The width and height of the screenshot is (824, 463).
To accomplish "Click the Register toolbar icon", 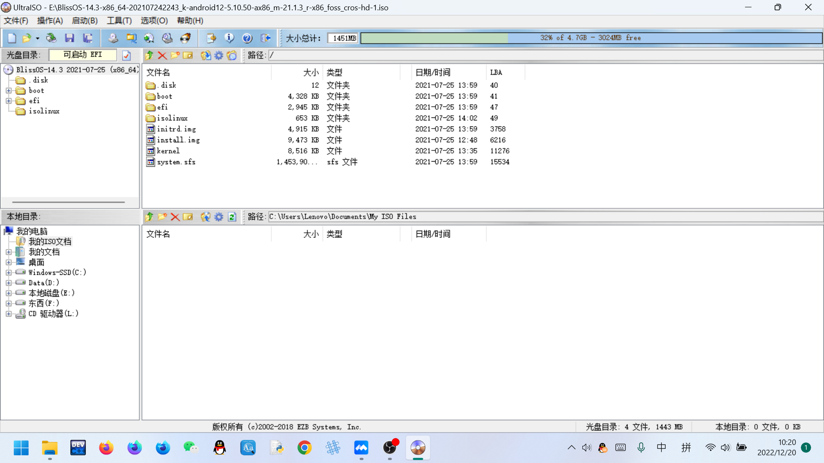I will coord(211,38).
